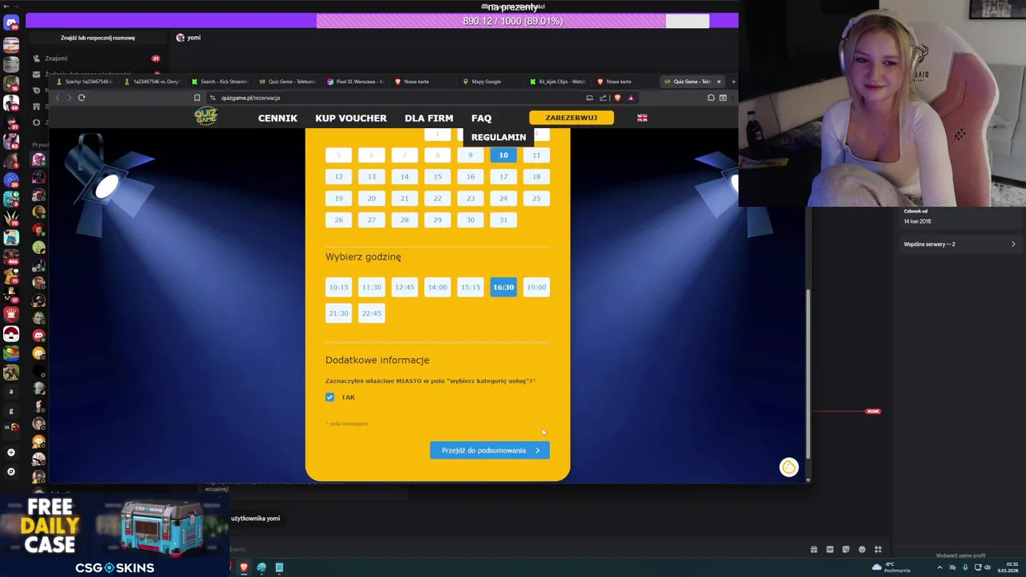The height and width of the screenshot is (577, 1026).
Task: Open weather widget in taskbar
Action: click(892, 567)
